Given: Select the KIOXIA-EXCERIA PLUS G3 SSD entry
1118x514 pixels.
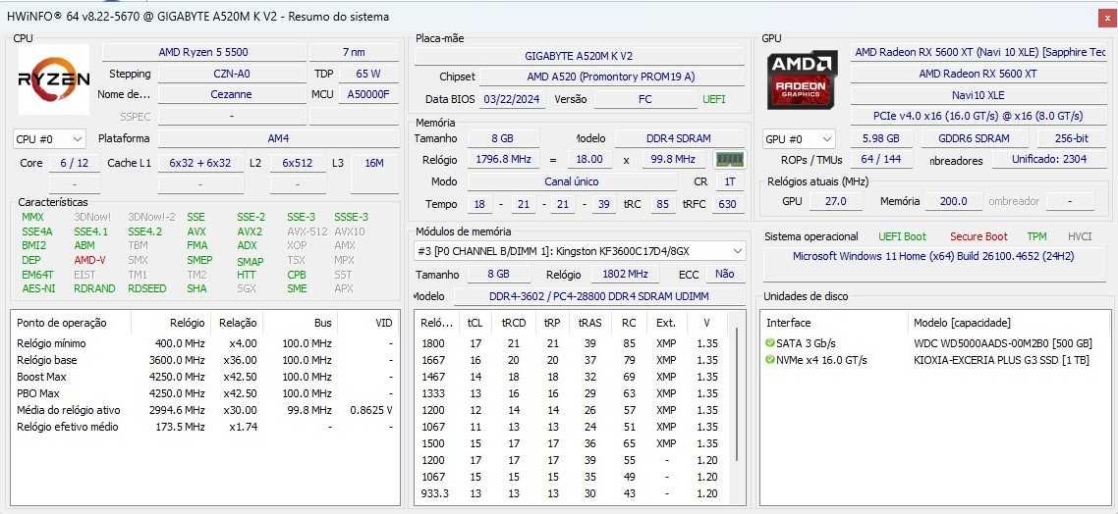Looking at the screenshot, I should coord(1001,360).
